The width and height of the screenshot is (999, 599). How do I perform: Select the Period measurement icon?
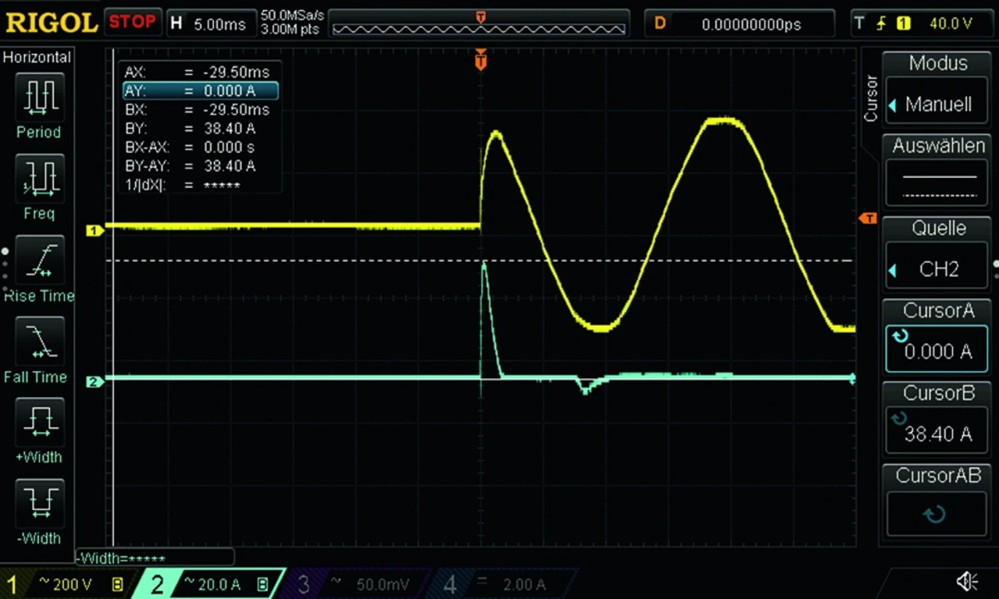pyautogui.click(x=38, y=97)
